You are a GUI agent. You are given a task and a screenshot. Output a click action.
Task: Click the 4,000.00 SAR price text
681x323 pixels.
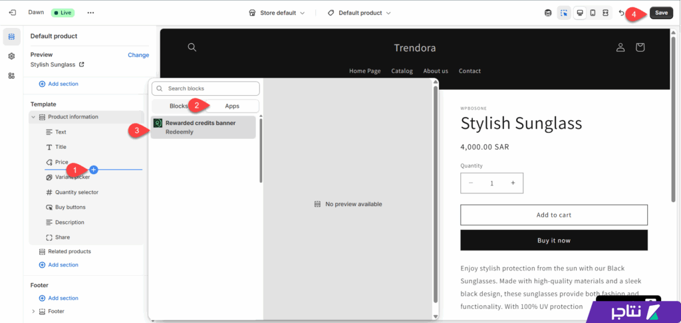(485, 147)
